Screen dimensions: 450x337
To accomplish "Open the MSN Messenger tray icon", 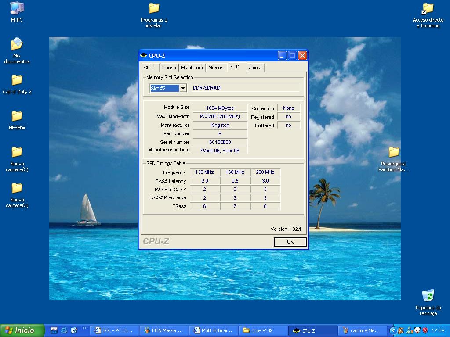I will point(409,331).
